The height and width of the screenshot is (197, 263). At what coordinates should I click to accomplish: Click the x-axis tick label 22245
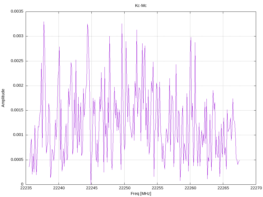pos(92,188)
